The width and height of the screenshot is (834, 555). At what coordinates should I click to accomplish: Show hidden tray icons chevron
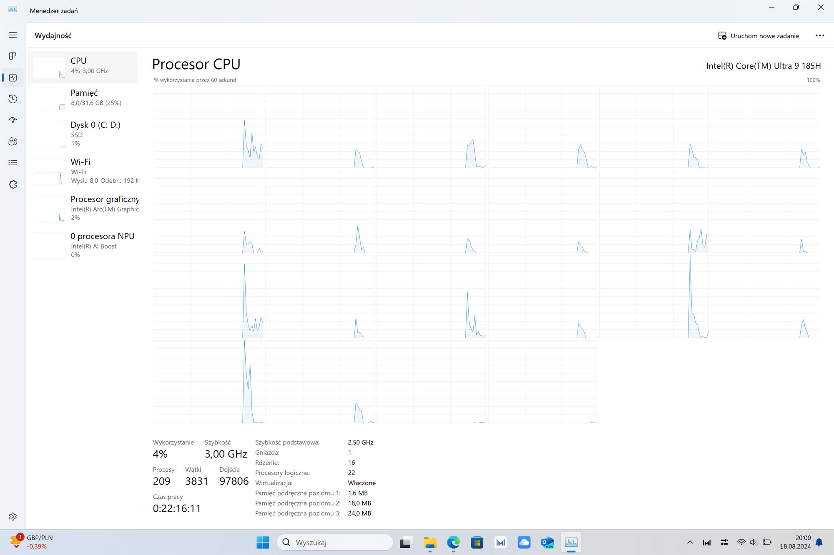pos(690,542)
